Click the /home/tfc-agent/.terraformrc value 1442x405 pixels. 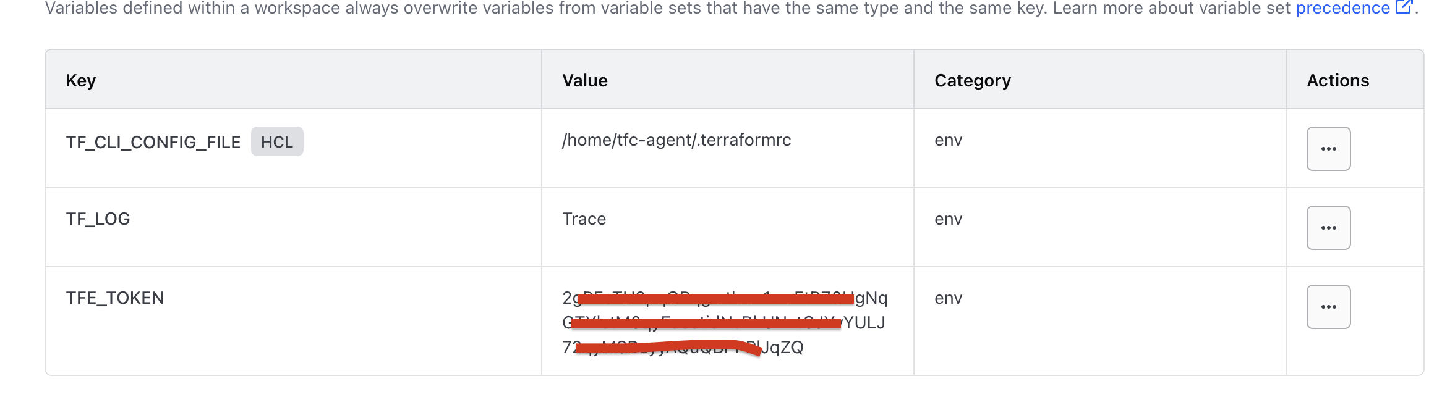pyautogui.click(x=676, y=140)
